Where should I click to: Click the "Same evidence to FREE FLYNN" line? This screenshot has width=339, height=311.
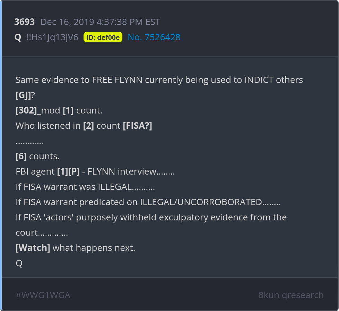point(159,80)
